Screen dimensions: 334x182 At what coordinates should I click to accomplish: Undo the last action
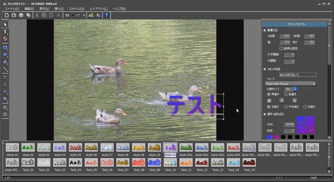[67, 15]
